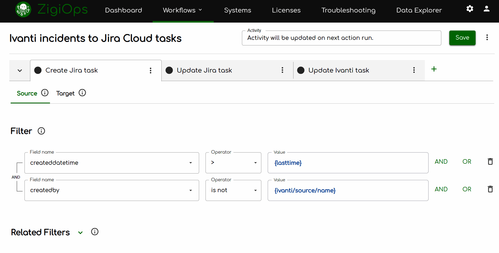Add a new action with the plus icon
The height and width of the screenshot is (253, 499).
click(434, 69)
